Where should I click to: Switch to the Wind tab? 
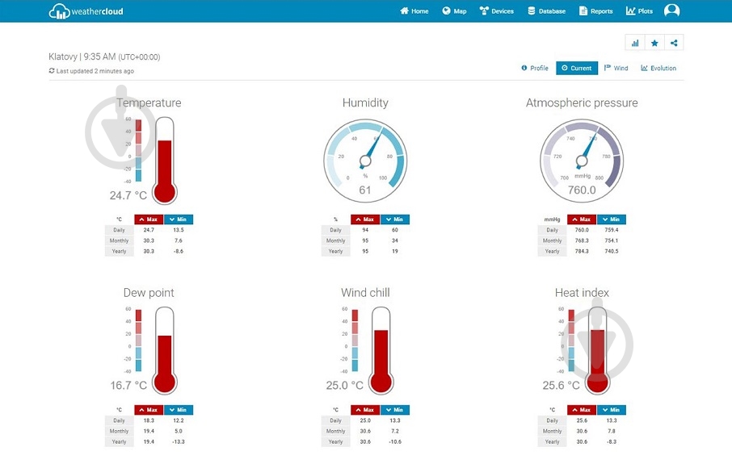(616, 68)
